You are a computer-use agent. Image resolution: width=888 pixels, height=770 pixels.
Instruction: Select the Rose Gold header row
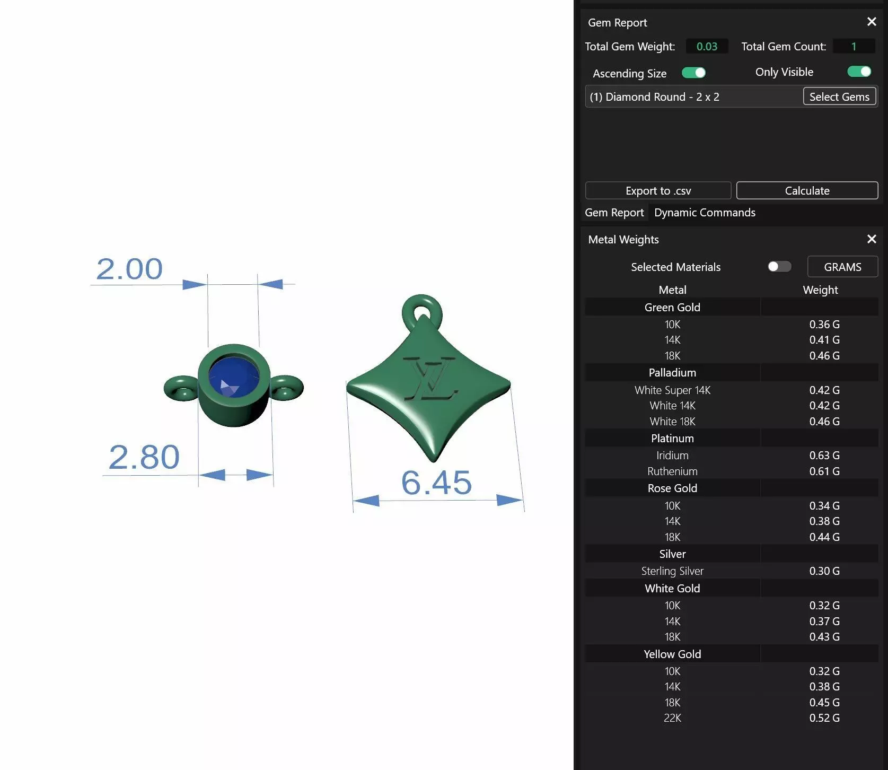click(732, 488)
